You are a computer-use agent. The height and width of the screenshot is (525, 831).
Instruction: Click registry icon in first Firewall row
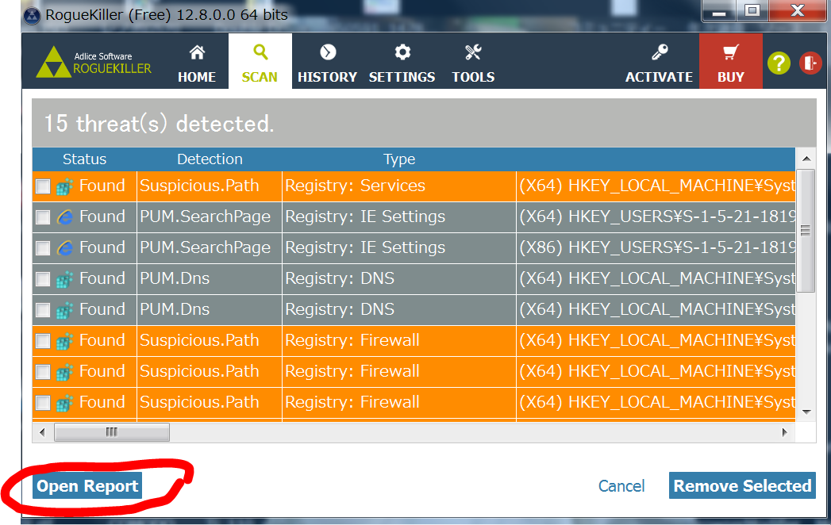64,341
